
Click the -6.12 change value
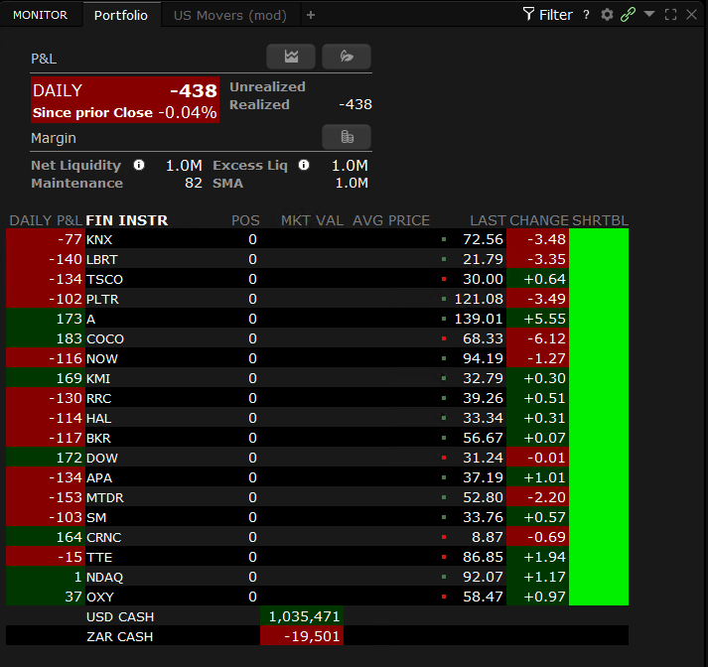coord(546,338)
